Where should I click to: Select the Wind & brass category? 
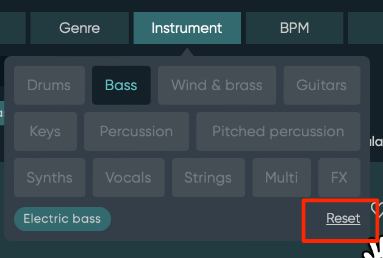click(x=217, y=85)
